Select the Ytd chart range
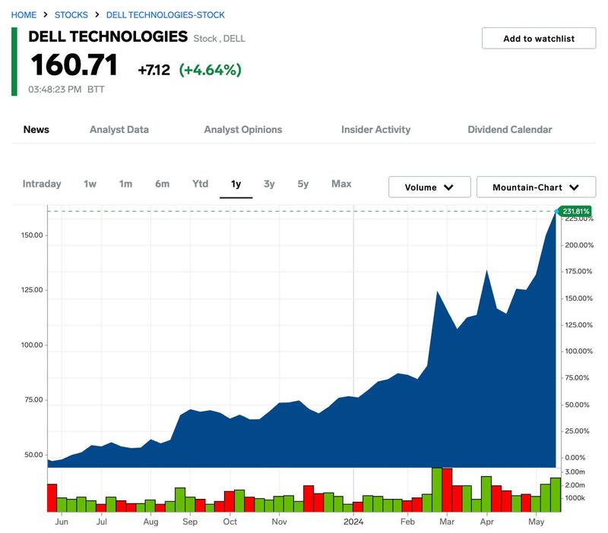The width and height of the screenshot is (608, 533). click(x=200, y=184)
